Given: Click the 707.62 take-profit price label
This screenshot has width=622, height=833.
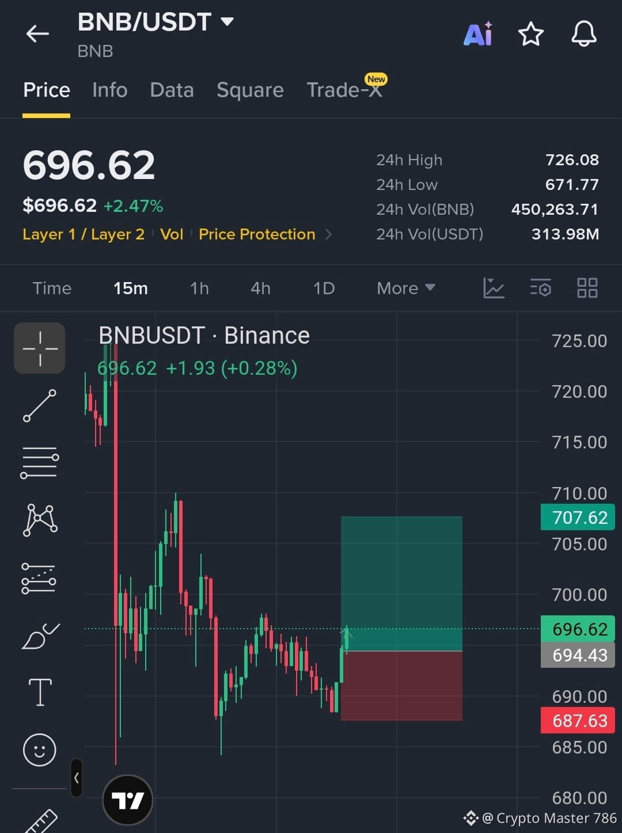Looking at the screenshot, I should click(x=578, y=517).
